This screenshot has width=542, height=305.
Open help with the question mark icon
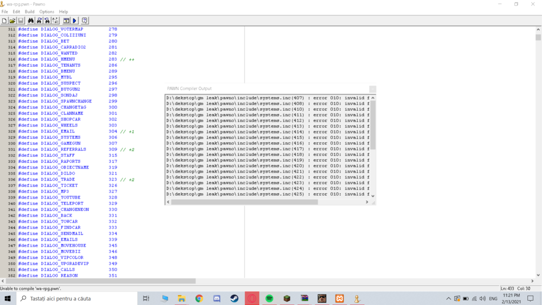[85, 21]
